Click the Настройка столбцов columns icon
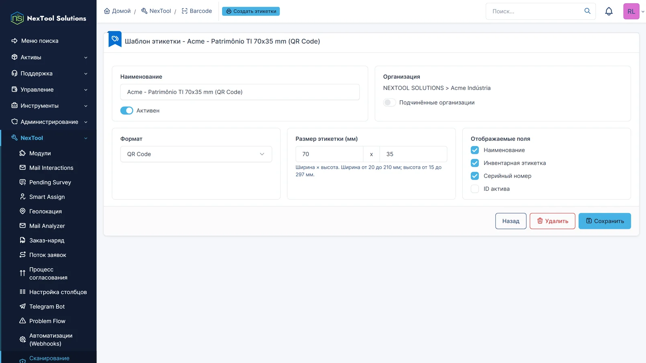 [x=23, y=292]
